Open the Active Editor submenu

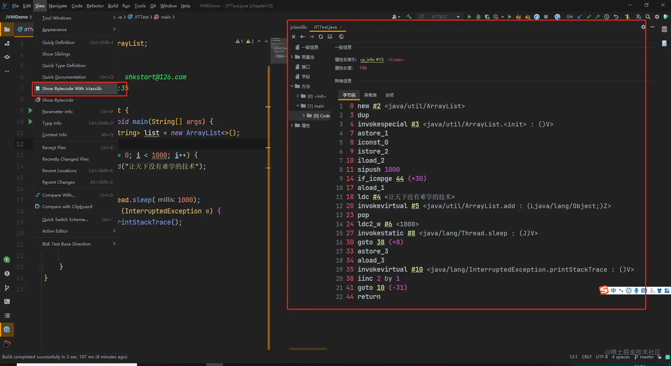coord(75,231)
